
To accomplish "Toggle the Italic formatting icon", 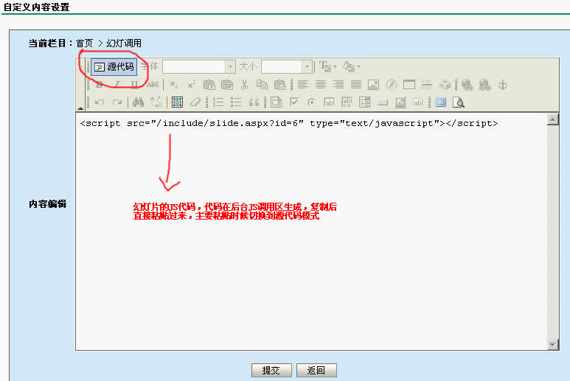I will coord(117,85).
